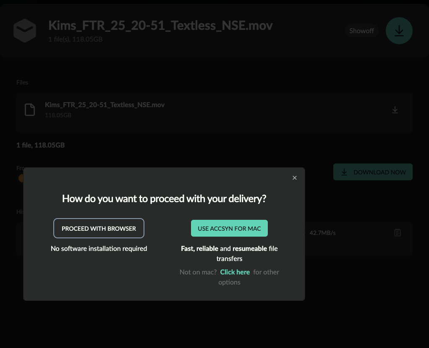Viewport: 429px width, 348px height.
Task: Click the Showoff badge in the header
Action: (x=361, y=31)
